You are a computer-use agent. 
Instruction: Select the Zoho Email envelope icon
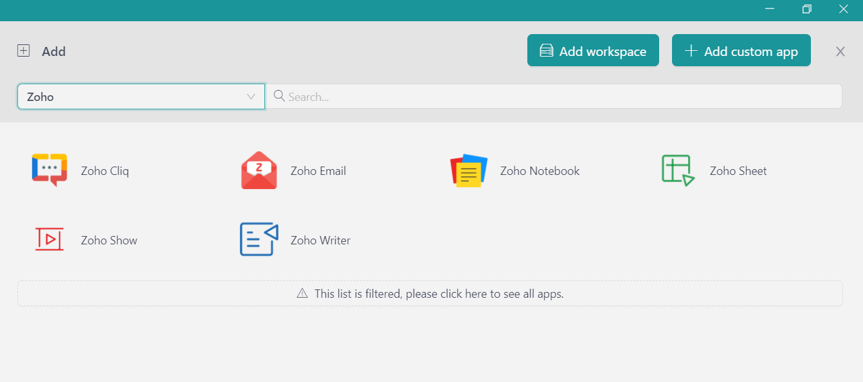point(259,170)
